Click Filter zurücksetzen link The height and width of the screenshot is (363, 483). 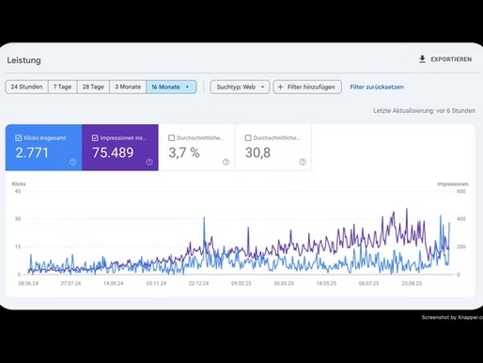[377, 87]
